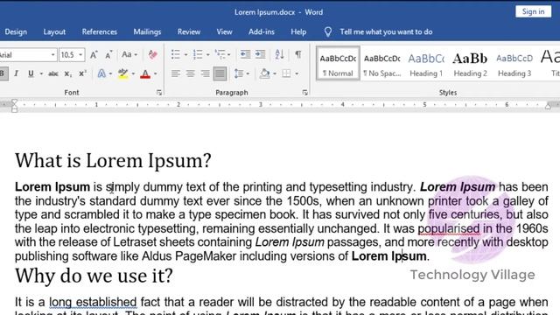Click the right indent marker on ruler
The width and height of the screenshot is (560, 315).
548,106
